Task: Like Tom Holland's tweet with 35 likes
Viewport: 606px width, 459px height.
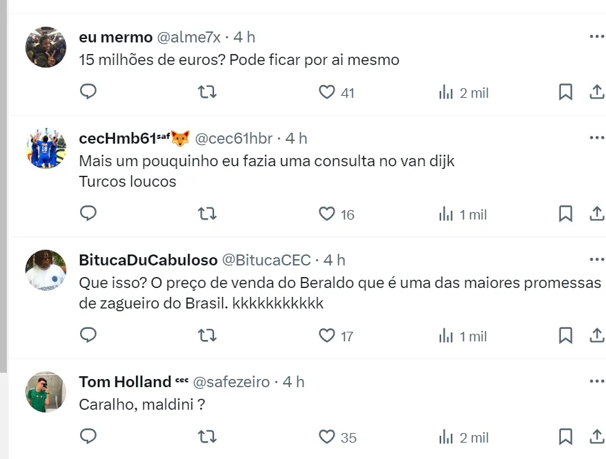Action: pyautogui.click(x=328, y=436)
